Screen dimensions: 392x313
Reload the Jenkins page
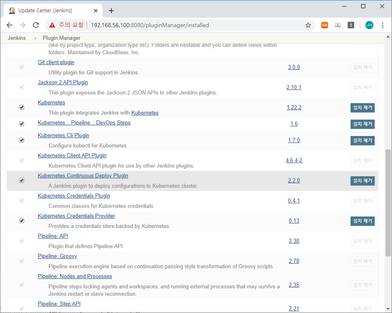tap(36, 25)
